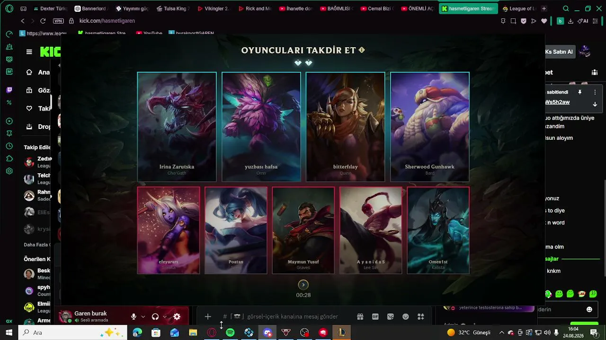Screen dimensions: 606x340
Task: Toggle the VPN badge in the address bar
Action: [58, 21]
